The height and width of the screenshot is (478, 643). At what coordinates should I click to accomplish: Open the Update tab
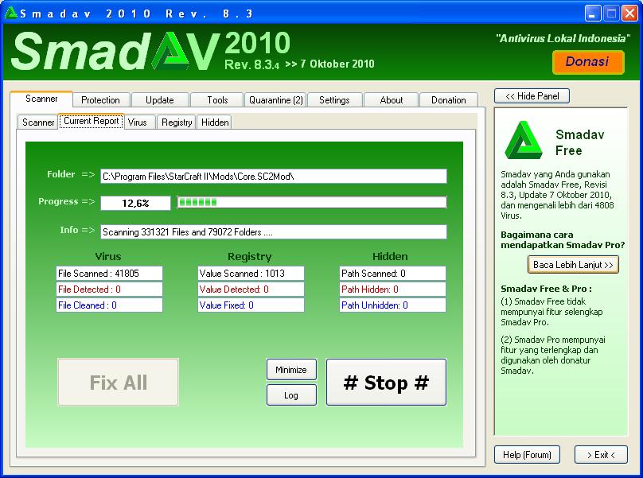[159, 99]
